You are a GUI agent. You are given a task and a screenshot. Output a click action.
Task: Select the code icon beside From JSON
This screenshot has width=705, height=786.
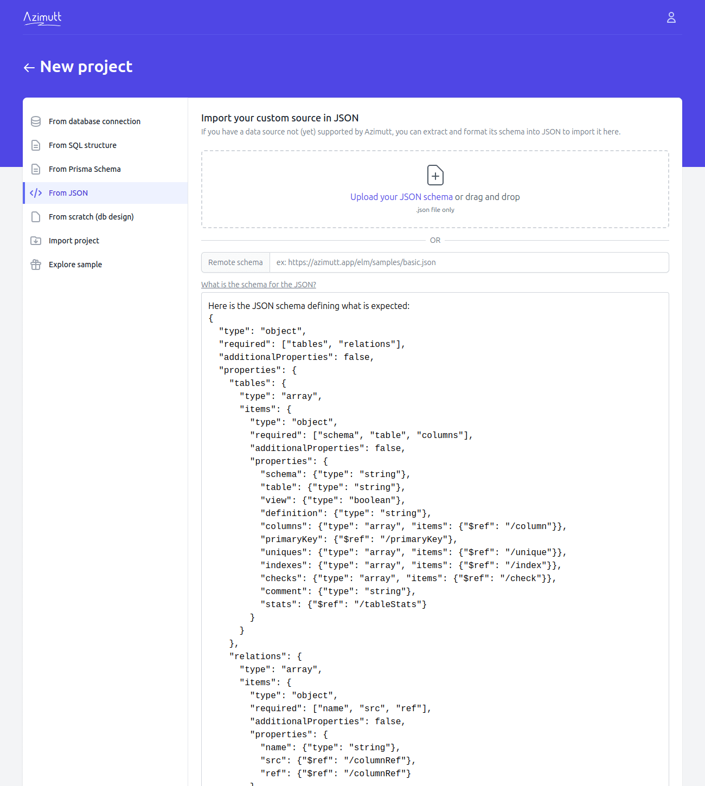tap(36, 193)
